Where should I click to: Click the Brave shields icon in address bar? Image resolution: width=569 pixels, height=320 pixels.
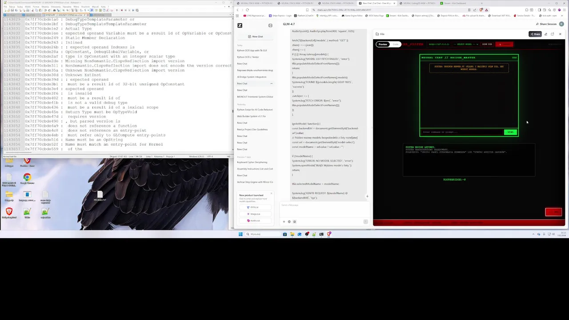(481, 10)
